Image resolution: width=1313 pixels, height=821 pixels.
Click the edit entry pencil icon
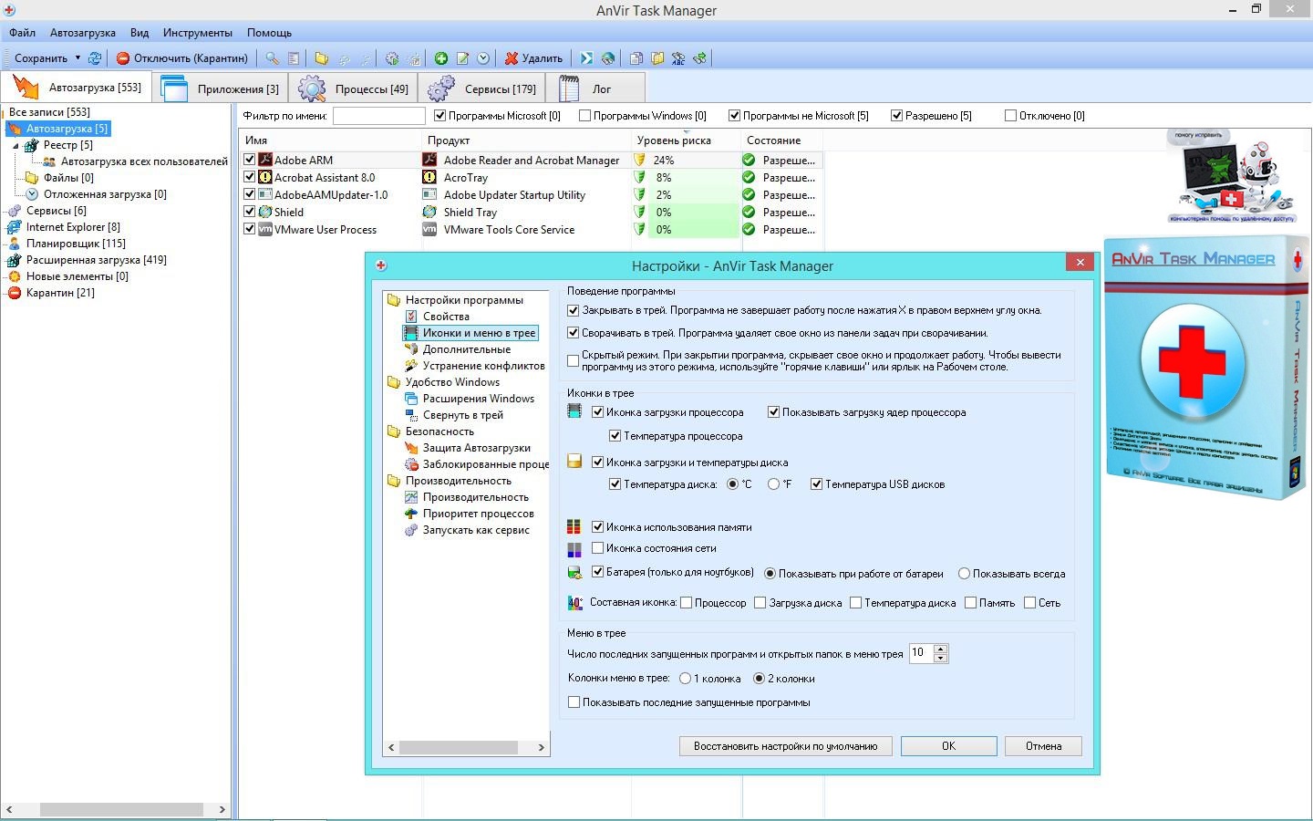[x=462, y=58]
